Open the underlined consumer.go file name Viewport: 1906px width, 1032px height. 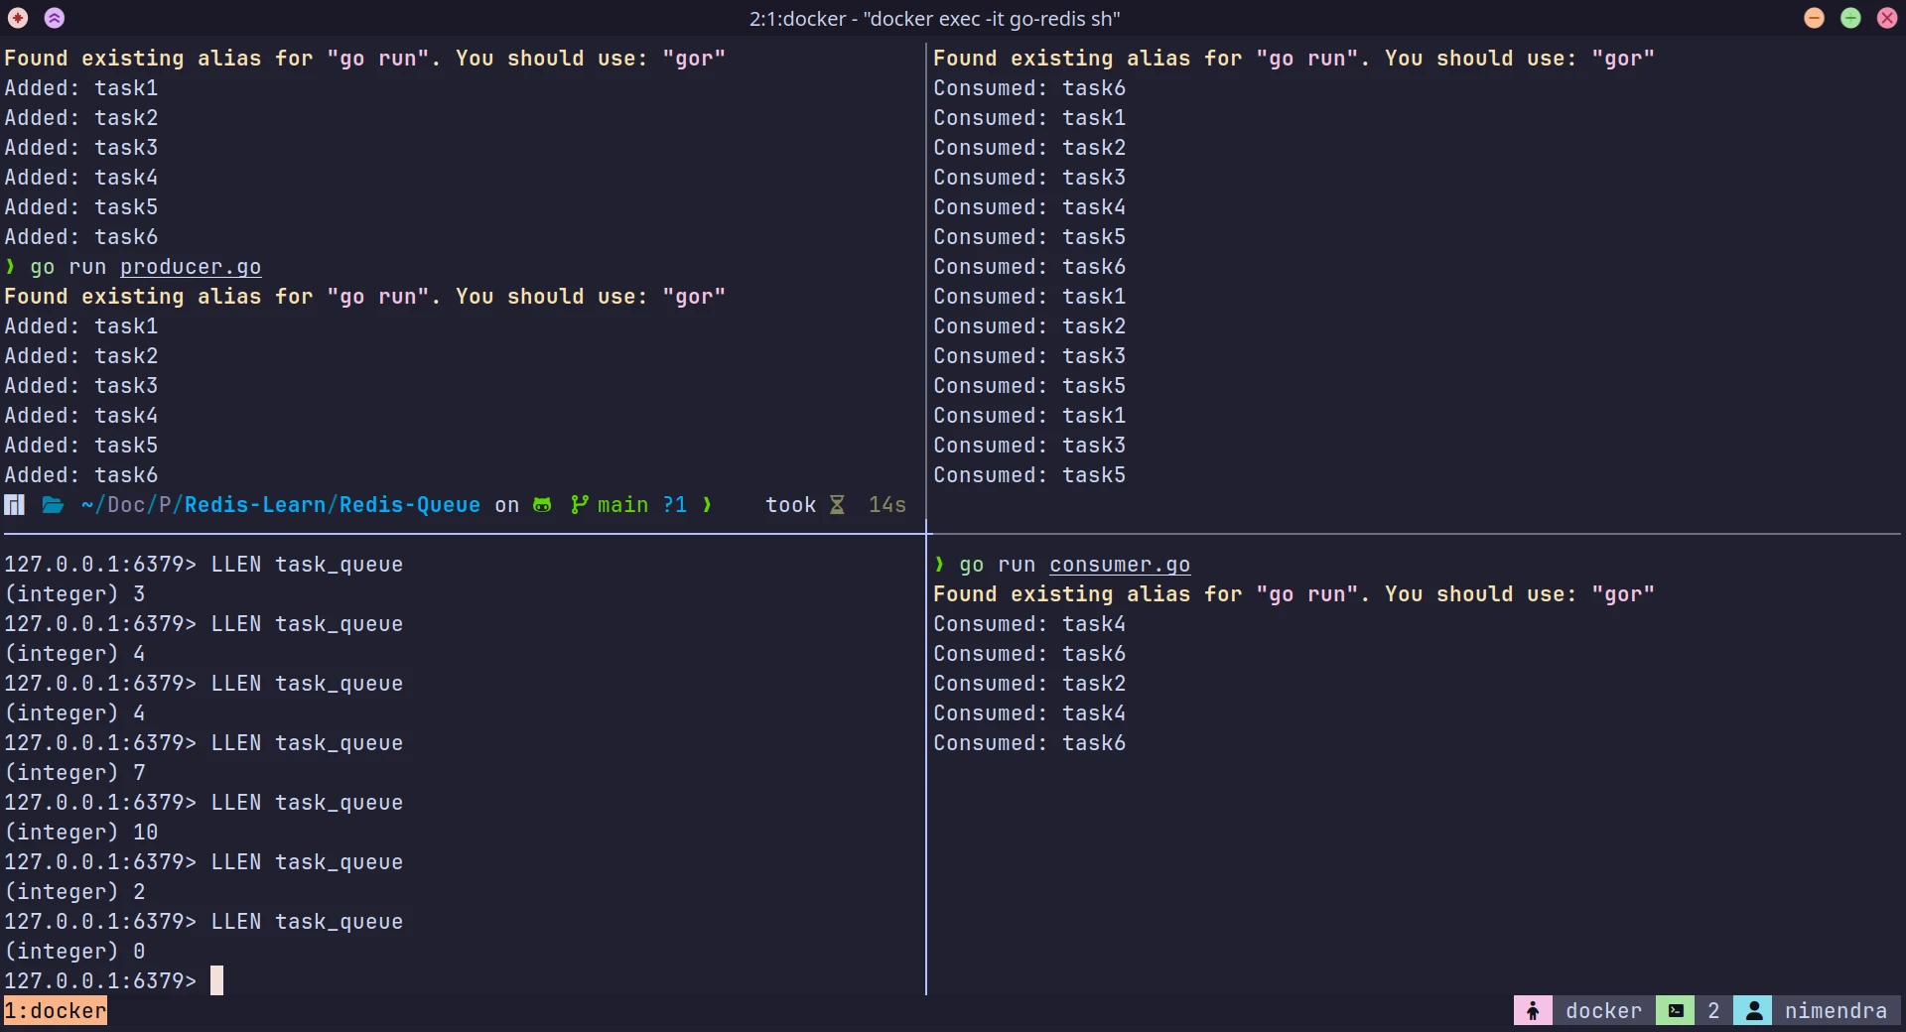click(1120, 565)
